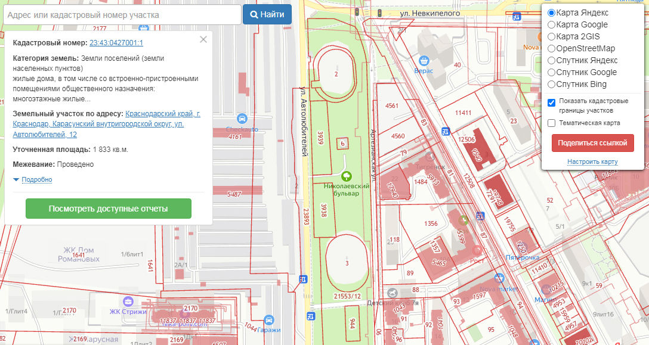The image size is (649, 345).
Task: Click the ЖК Стрижи map marker icon
Action: pos(128,300)
